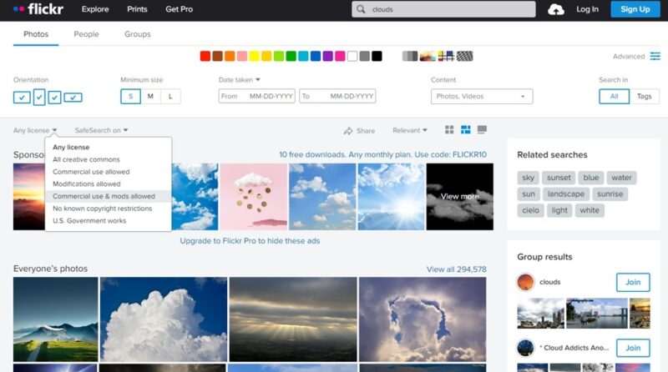Open View more sponsored thumbnail
The height and width of the screenshot is (372, 668).
(x=460, y=197)
